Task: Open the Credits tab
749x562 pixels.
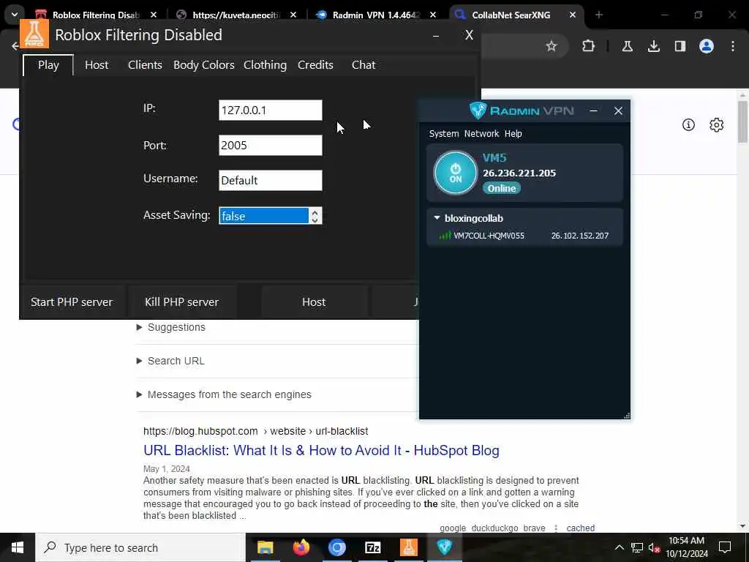Action: [315, 65]
